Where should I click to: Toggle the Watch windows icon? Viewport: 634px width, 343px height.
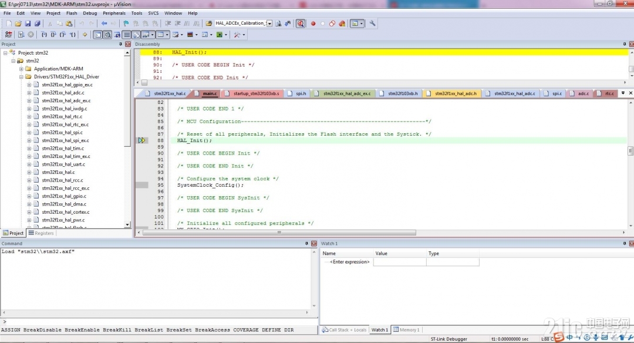(146, 35)
